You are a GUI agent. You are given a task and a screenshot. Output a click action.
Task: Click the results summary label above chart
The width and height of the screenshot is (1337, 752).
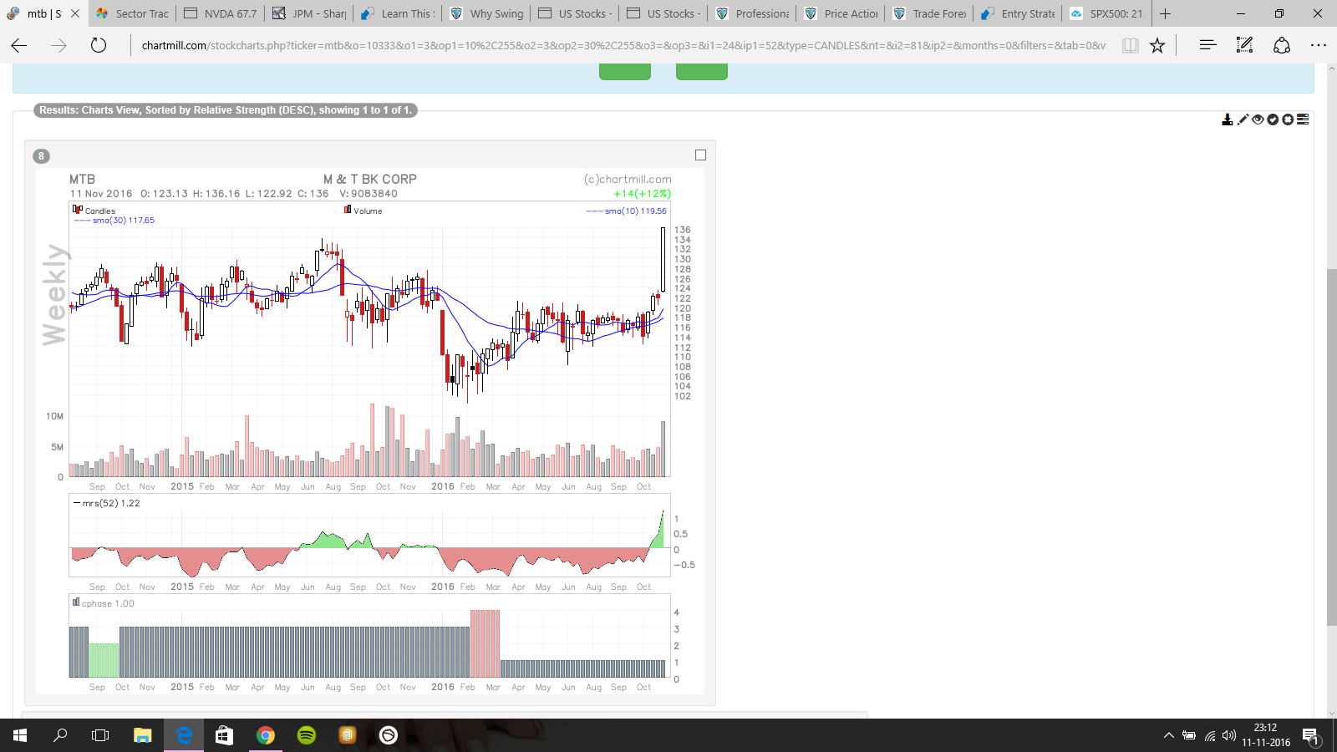coord(226,110)
